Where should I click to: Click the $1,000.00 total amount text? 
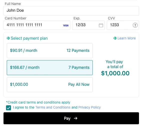pyautogui.click(x=115, y=73)
